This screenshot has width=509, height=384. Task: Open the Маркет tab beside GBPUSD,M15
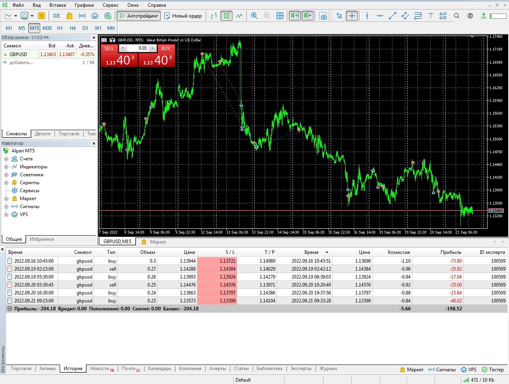pyautogui.click(x=154, y=242)
